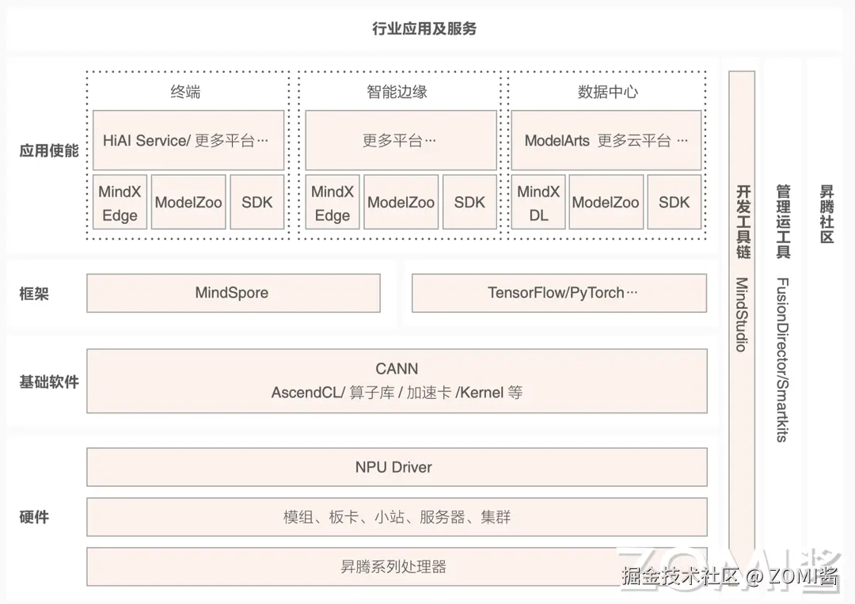Click SDK box under 数据中心
The image size is (855, 604).
(674, 202)
